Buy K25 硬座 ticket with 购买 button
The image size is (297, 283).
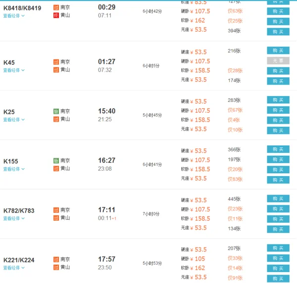click(x=278, y=101)
